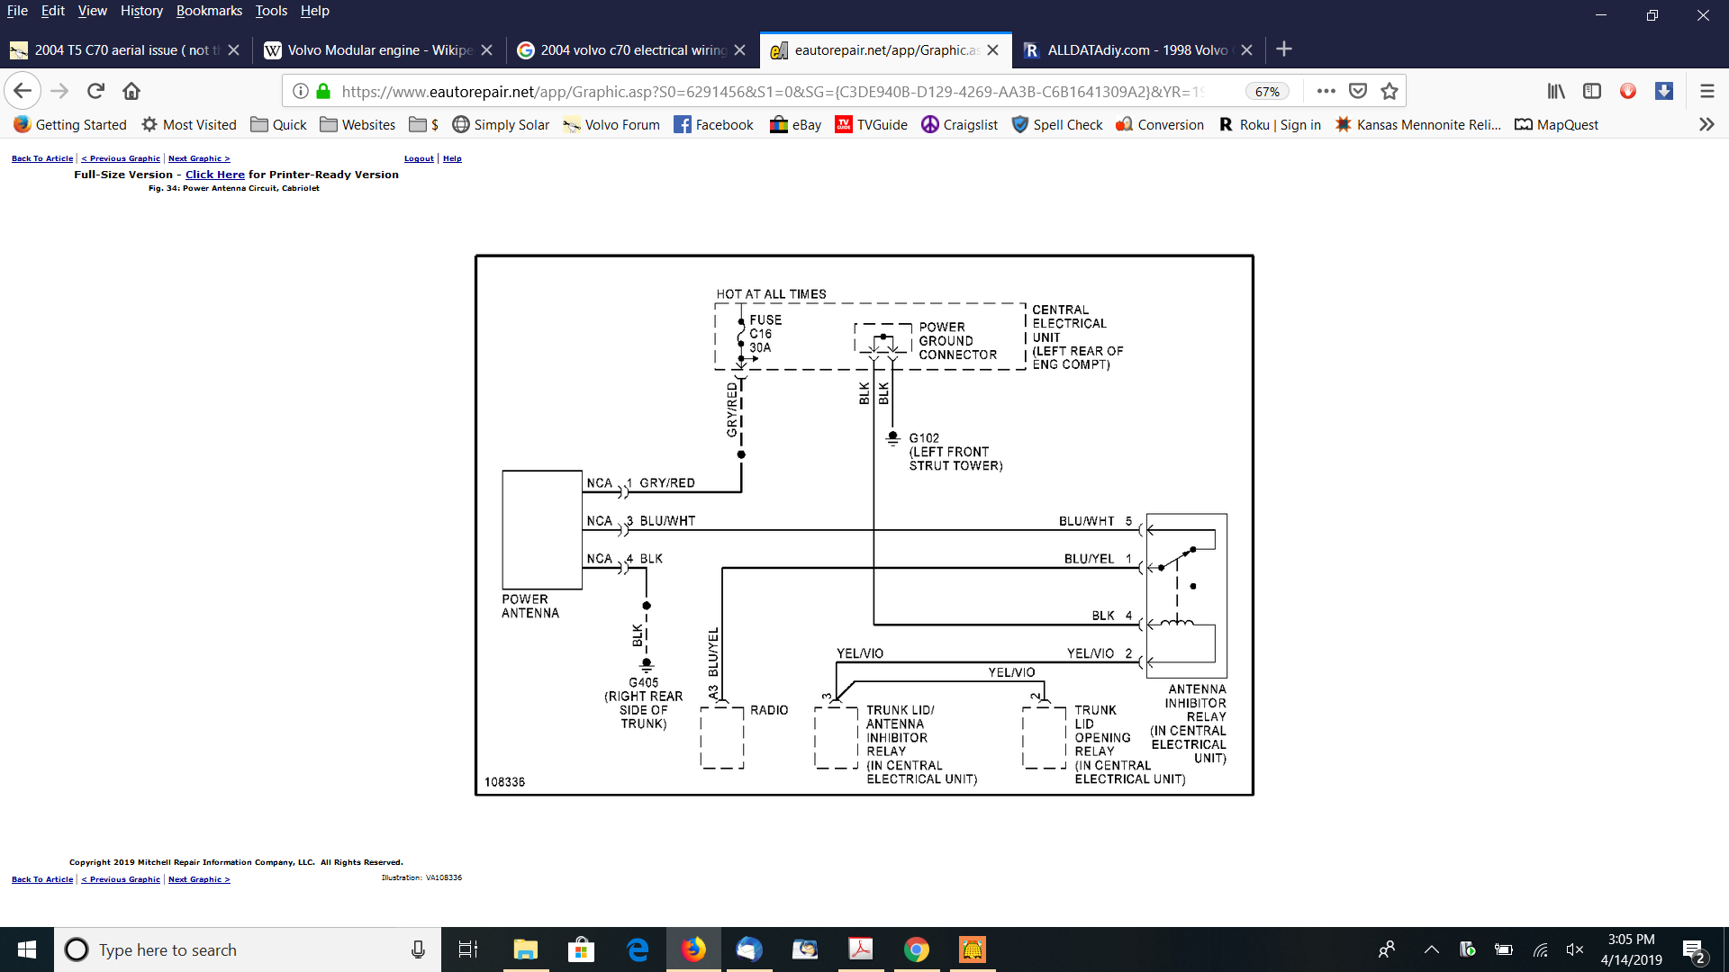Show hidden system tray icons
Screen dimensions: 1729x972
[1431, 949]
